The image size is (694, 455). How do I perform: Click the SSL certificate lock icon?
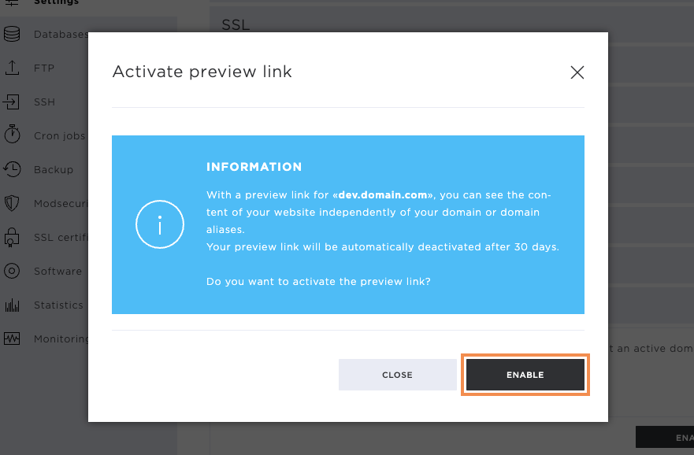tap(12, 237)
